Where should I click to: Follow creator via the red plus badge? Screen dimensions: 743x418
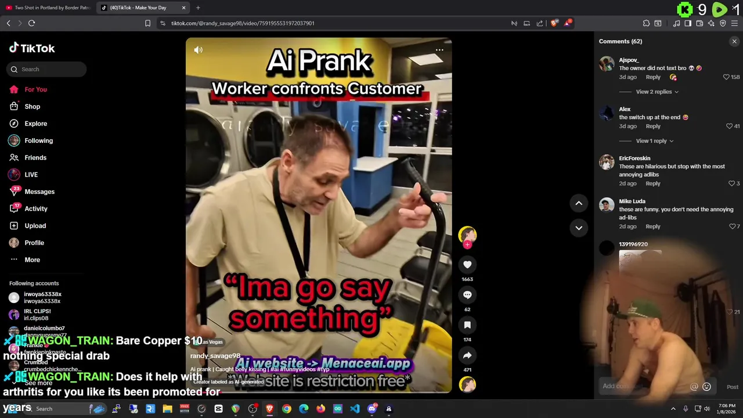467,244
